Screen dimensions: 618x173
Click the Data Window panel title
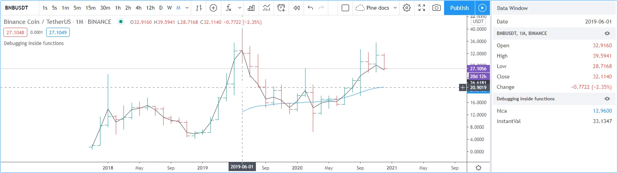point(512,8)
